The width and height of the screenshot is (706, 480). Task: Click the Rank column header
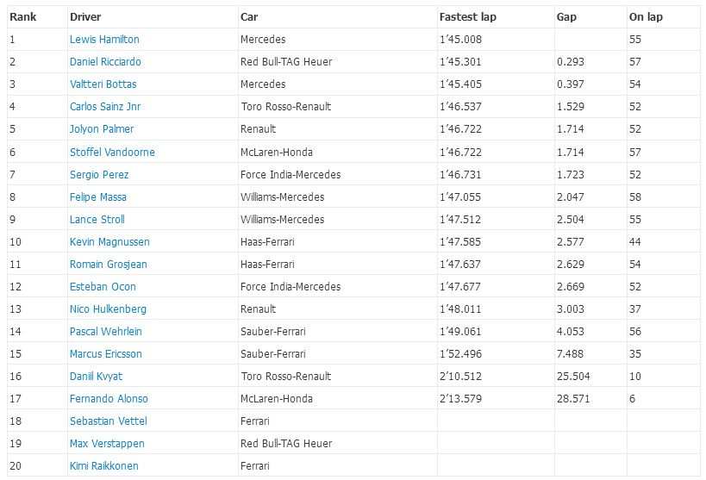[x=23, y=17]
